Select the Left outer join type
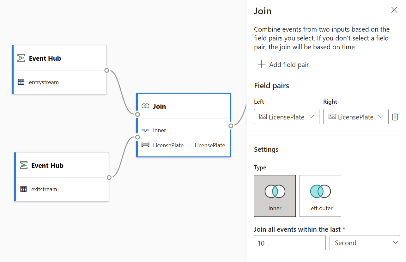This screenshot has width=406, height=262. click(x=320, y=196)
